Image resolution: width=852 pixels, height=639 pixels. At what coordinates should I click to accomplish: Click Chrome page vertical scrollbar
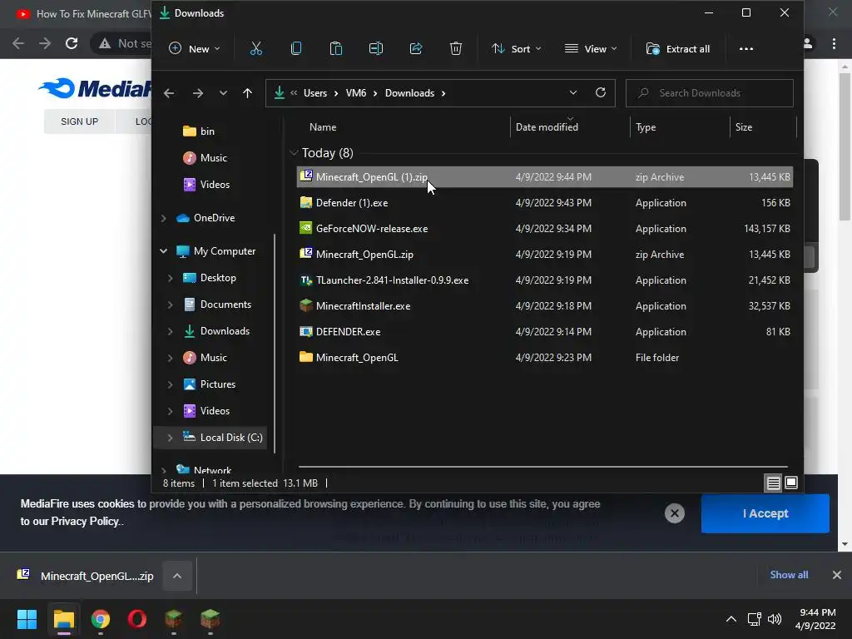pyautogui.click(x=844, y=146)
